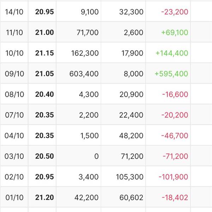Select buy volume 162,300
Image resolution: width=212 pixels, height=212 pixels.
[x=85, y=53]
